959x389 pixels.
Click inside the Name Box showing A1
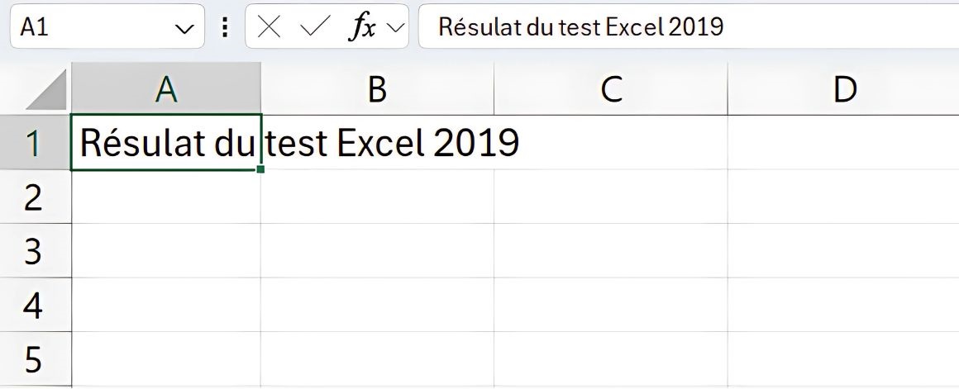(91, 27)
